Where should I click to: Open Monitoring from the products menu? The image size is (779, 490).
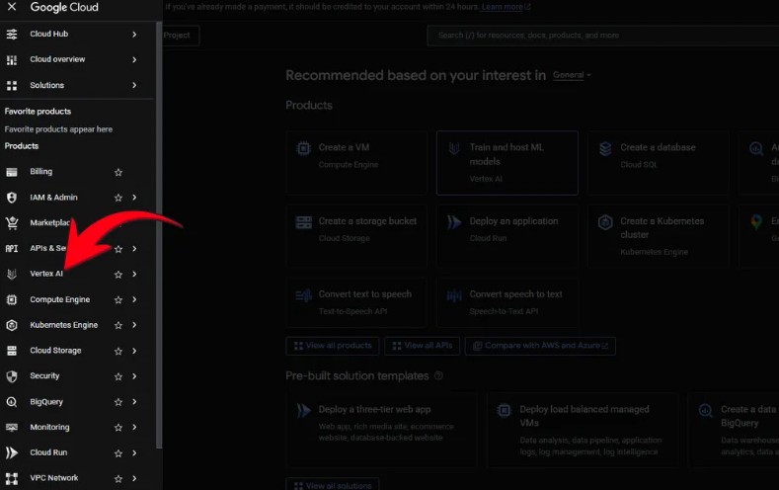tap(49, 428)
